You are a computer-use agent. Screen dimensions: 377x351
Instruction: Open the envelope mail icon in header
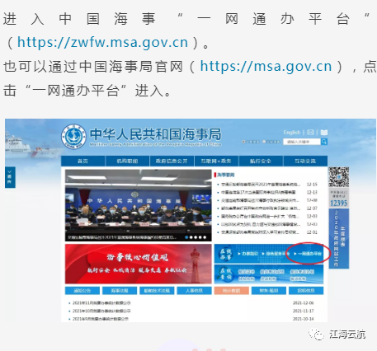[310, 133]
